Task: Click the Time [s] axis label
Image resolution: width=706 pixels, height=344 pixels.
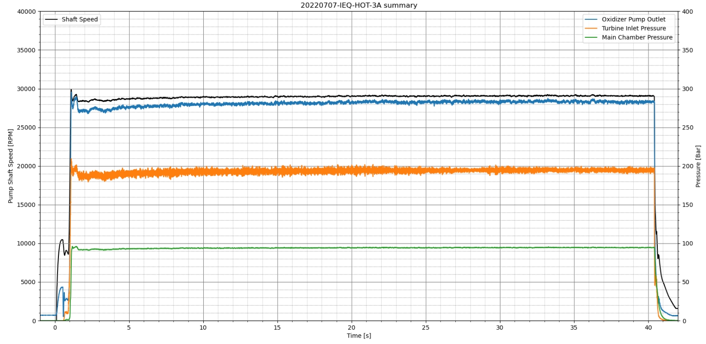Action: coord(359,336)
